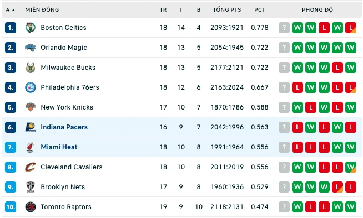Click the Boston Celtics team logo
The image size is (363, 218).
click(x=31, y=28)
